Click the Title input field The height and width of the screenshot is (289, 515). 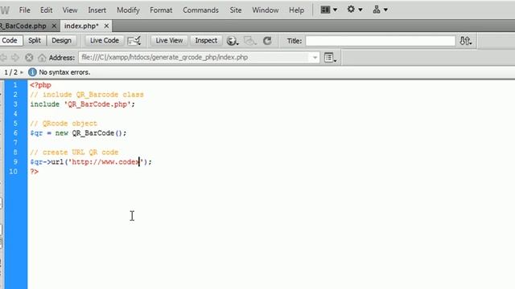(x=381, y=41)
